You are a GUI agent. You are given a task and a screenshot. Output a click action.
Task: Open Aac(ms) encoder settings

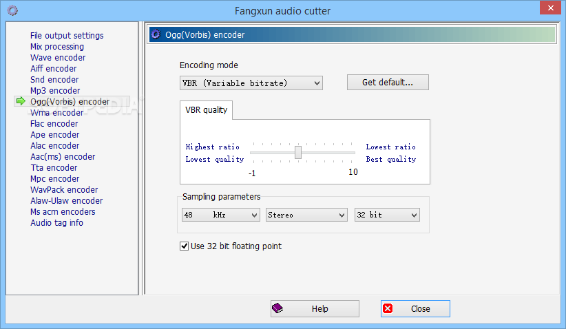(x=63, y=156)
